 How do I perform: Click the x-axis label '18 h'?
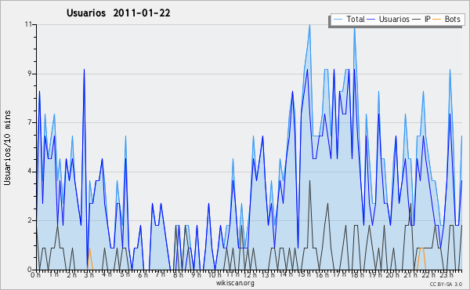tap(357, 275)
